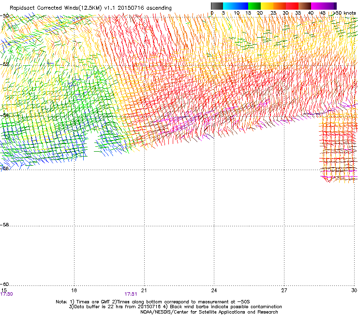Click the legend number 10

coord(237,13)
